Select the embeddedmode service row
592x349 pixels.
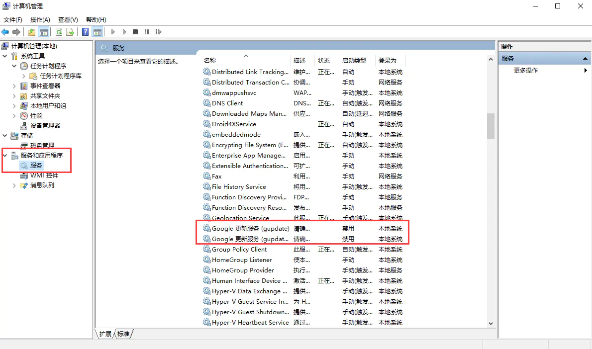pyautogui.click(x=303, y=135)
